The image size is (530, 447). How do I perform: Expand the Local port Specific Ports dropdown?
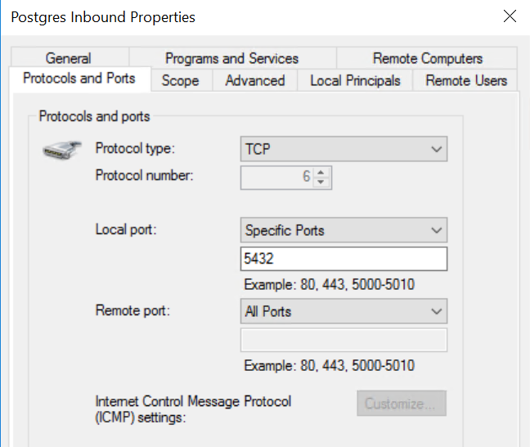(x=344, y=230)
